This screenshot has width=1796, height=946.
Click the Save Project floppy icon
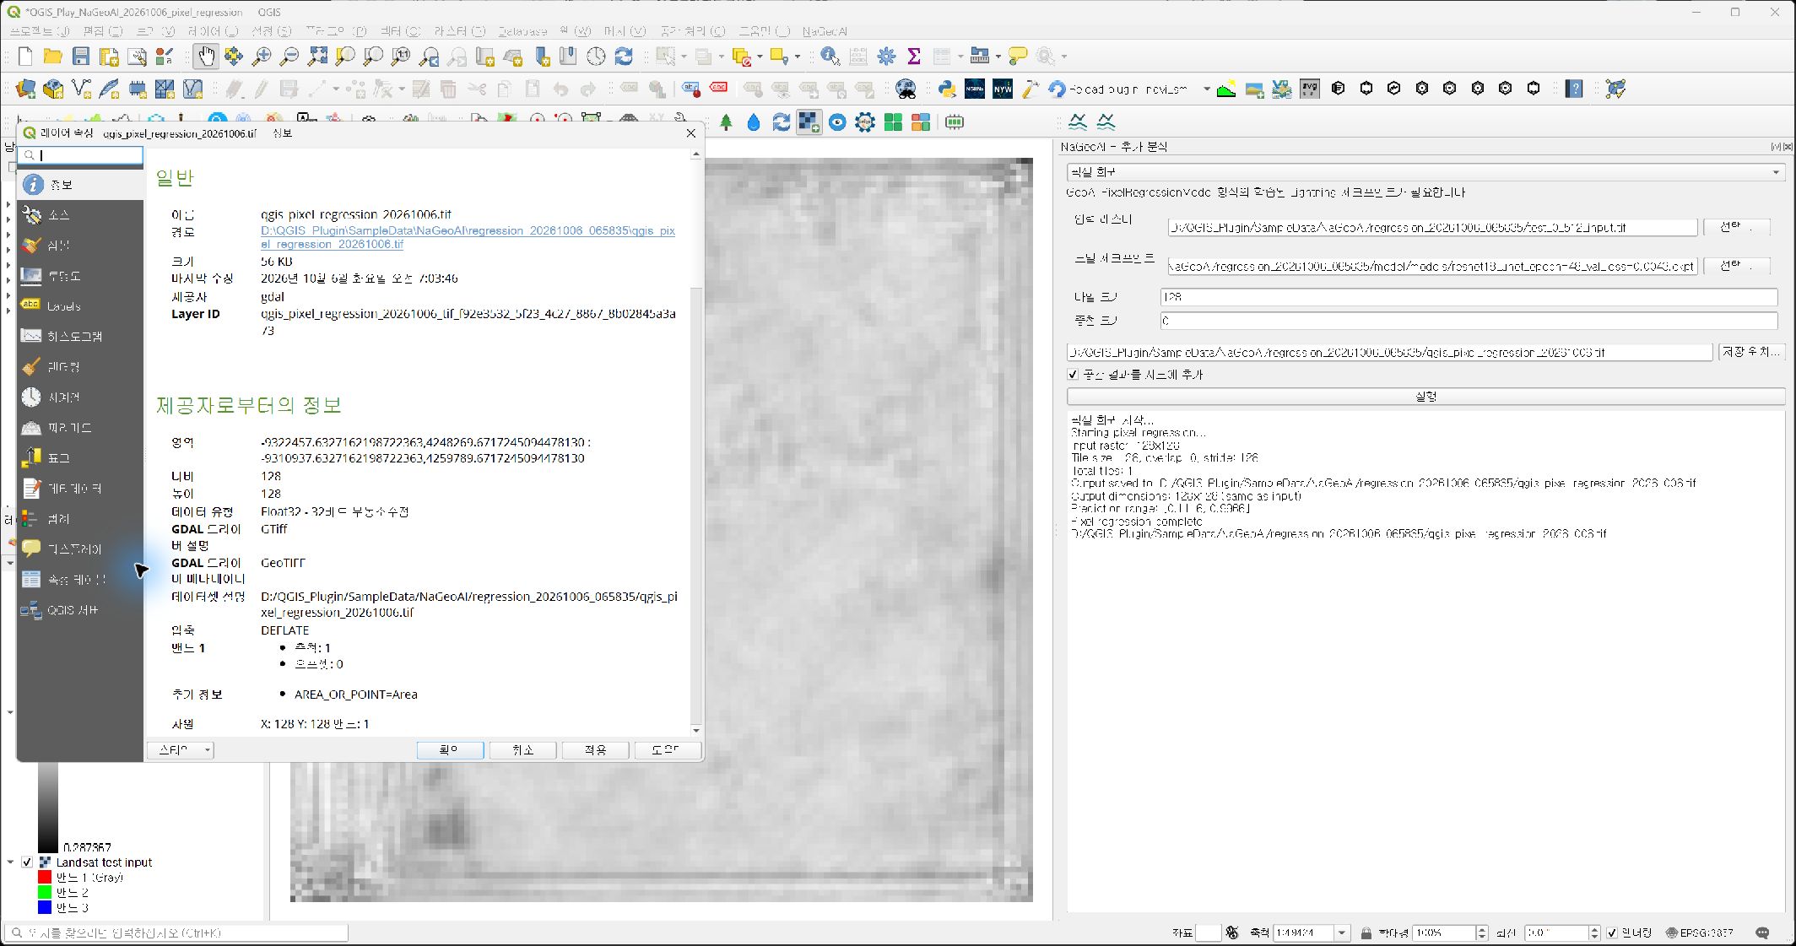coord(81,57)
